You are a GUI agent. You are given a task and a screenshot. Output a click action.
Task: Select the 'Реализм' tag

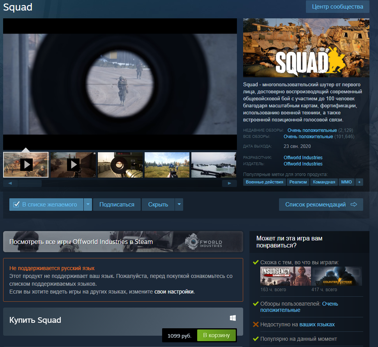click(x=298, y=182)
